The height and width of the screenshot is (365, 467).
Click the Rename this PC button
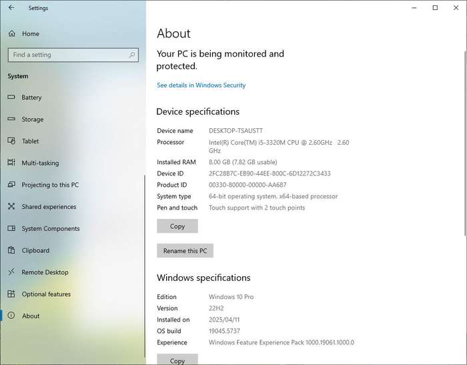(x=185, y=251)
